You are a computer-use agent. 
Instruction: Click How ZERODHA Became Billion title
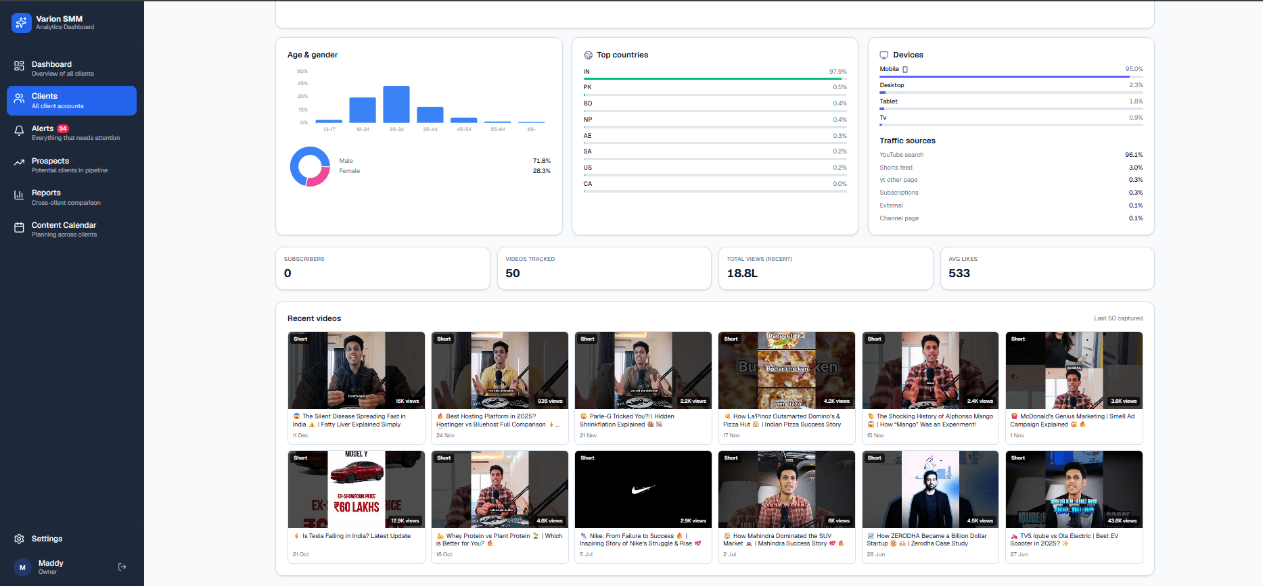927,539
